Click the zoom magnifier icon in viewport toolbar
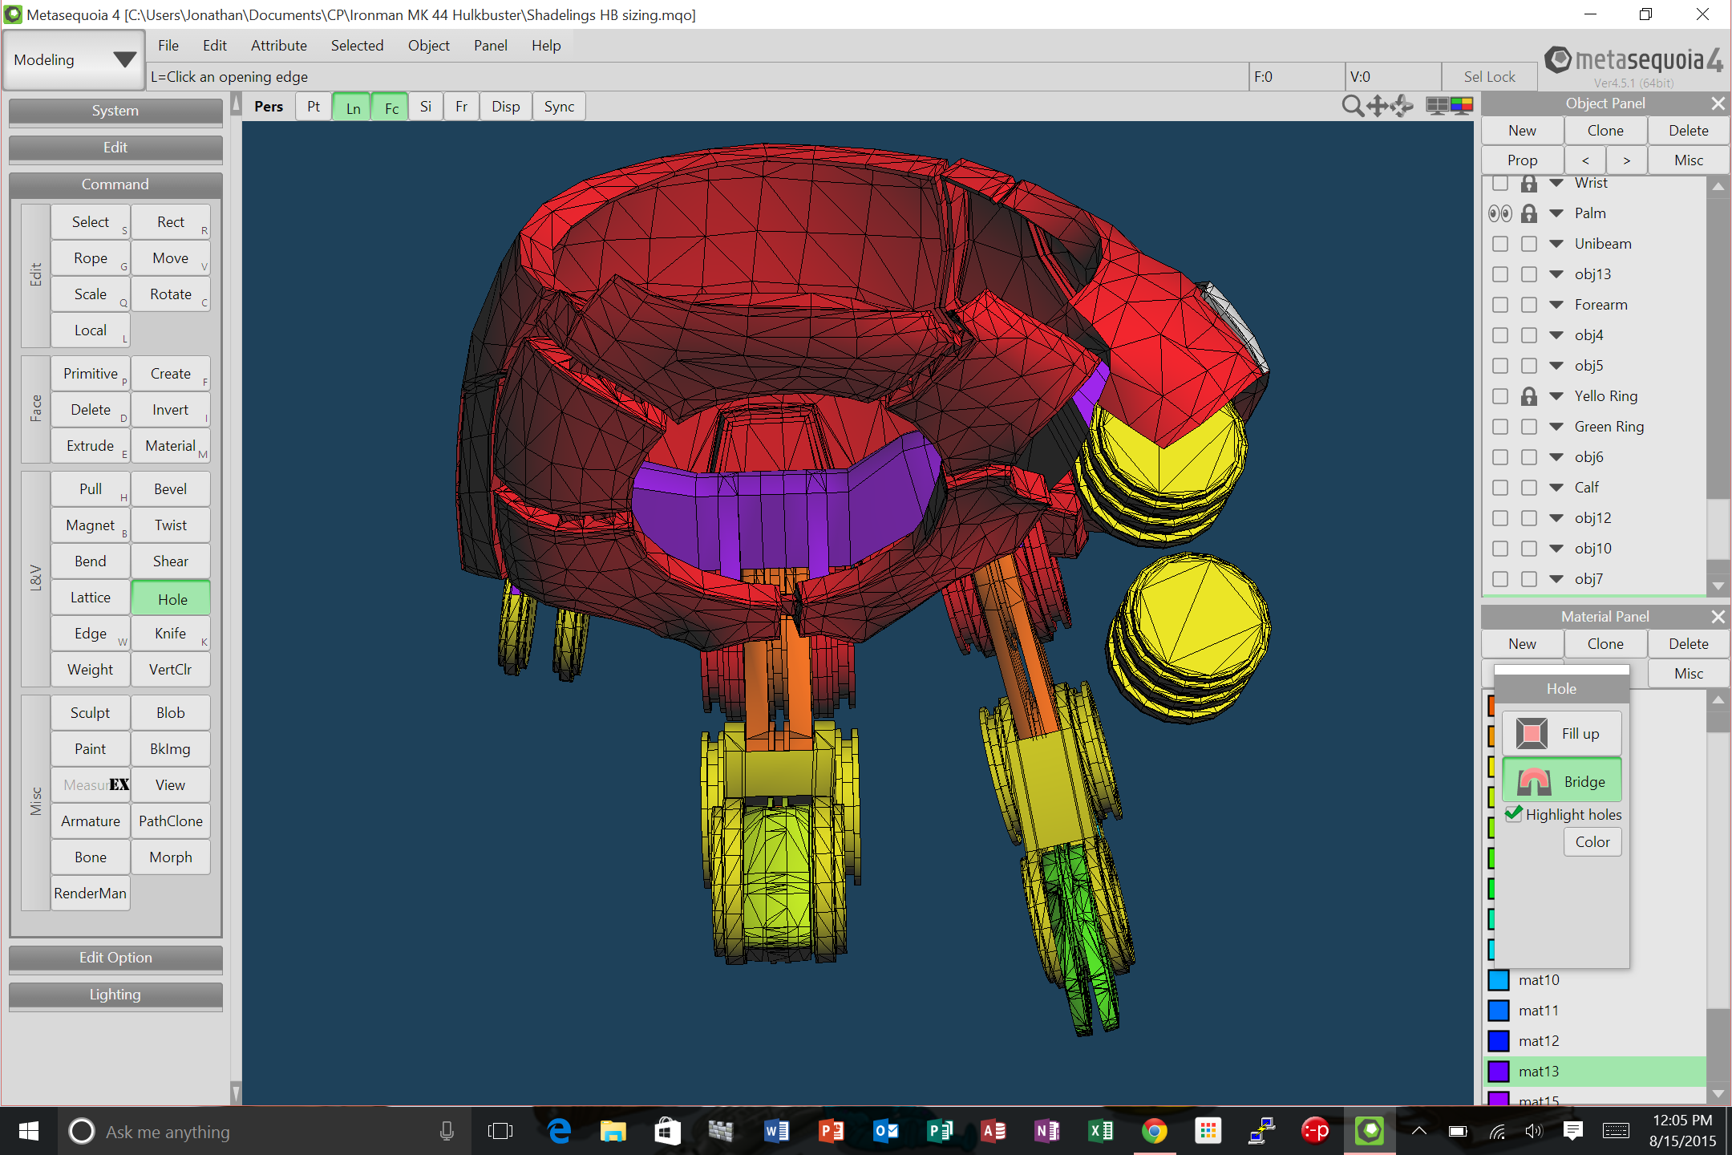The width and height of the screenshot is (1732, 1155). point(1352,106)
